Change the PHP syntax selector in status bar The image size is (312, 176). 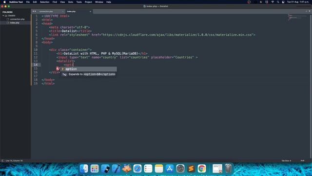[x=302, y=161]
